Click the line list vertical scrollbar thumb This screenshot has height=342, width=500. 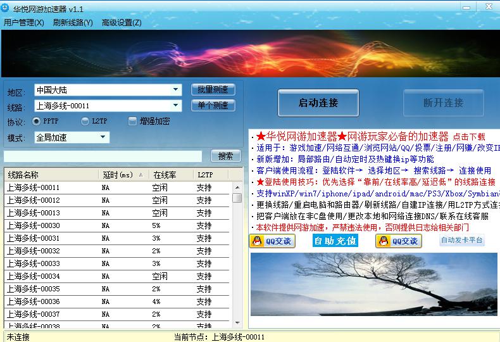coord(237,197)
